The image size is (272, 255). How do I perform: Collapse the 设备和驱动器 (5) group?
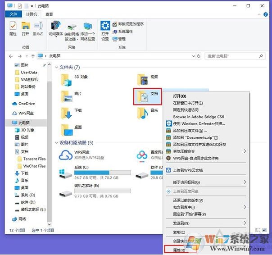tap(56, 143)
